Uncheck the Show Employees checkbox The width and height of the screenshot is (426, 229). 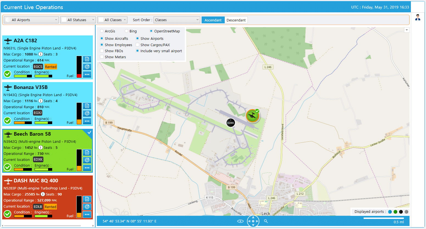[102, 45]
